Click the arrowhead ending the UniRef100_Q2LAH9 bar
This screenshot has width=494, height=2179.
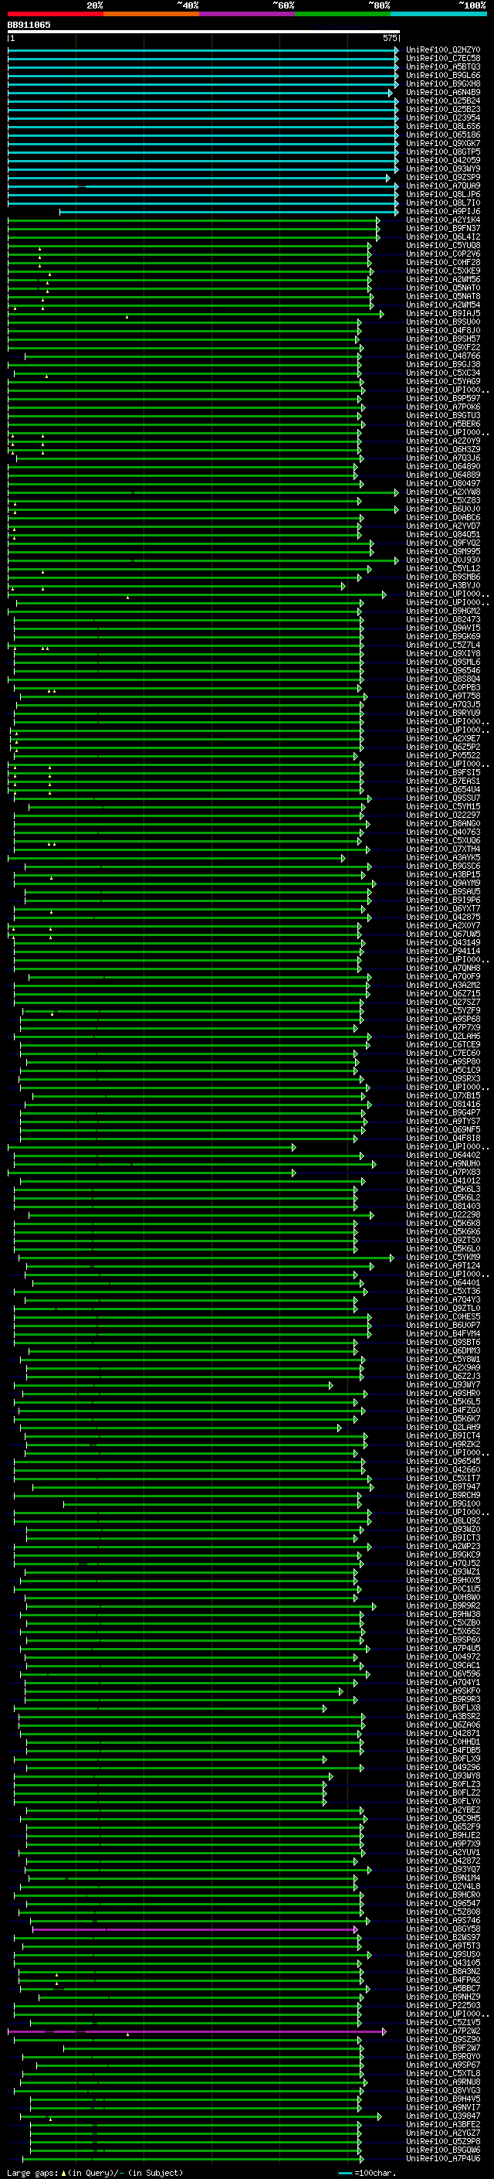point(340,1428)
